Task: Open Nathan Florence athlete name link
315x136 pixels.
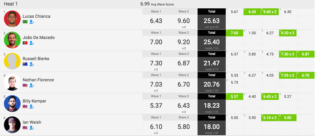Action: (x=38, y=80)
